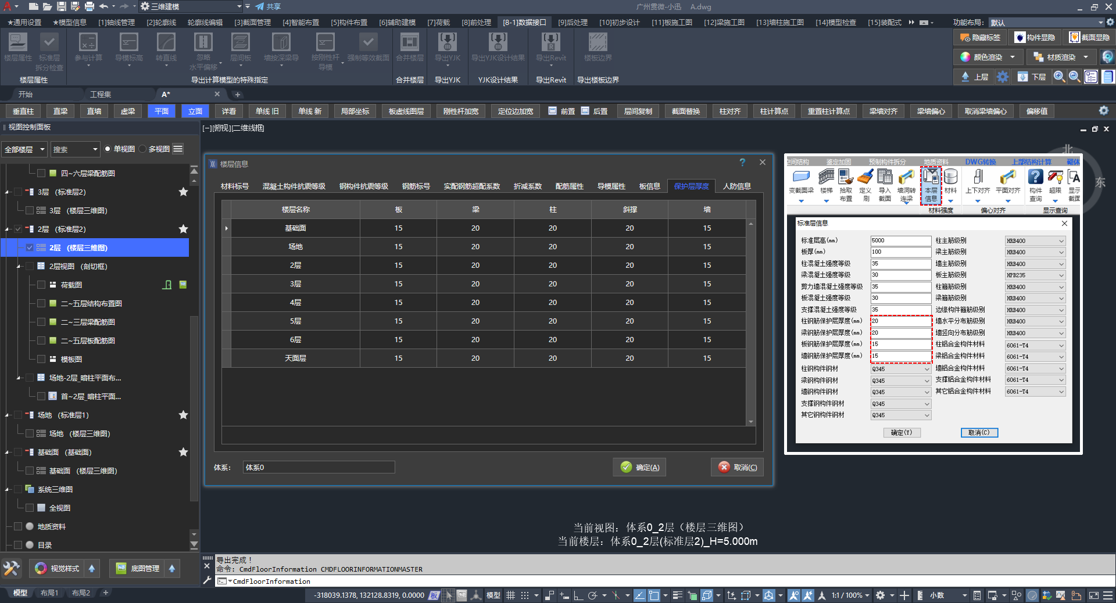The width and height of the screenshot is (1116, 603).
Task: Open 底图管理 base map manager
Action: pyautogui.click(x=138, y=568)
